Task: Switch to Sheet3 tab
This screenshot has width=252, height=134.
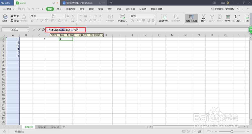Action: pyautogui.click(x=55, y=127)
